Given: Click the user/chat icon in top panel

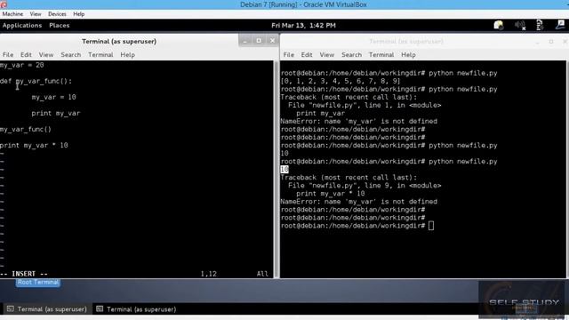Looking at the screenshot, I should (560, 25).
